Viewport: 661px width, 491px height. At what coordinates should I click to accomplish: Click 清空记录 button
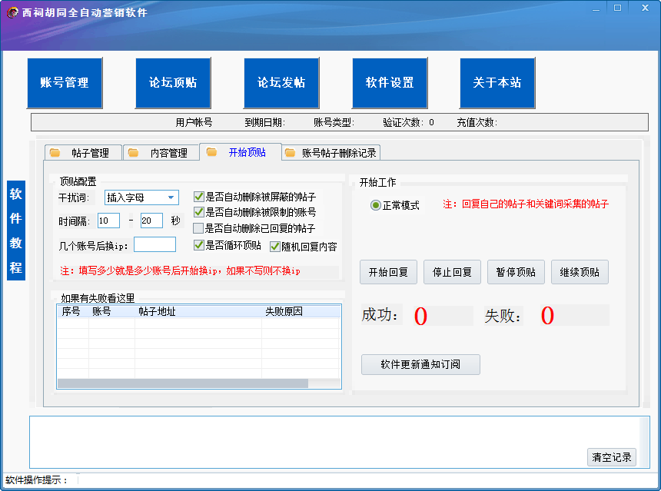tap(612, 457)
